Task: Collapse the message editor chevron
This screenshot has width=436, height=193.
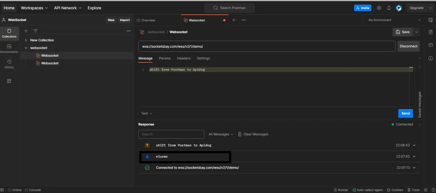Action: click(419, 58)
